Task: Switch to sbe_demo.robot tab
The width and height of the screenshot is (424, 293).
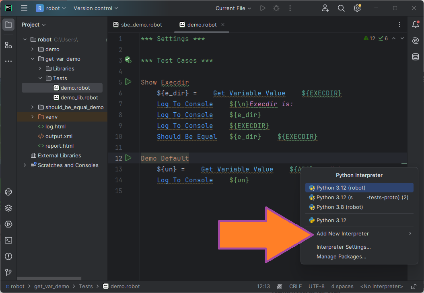Action: click(138, 25)
